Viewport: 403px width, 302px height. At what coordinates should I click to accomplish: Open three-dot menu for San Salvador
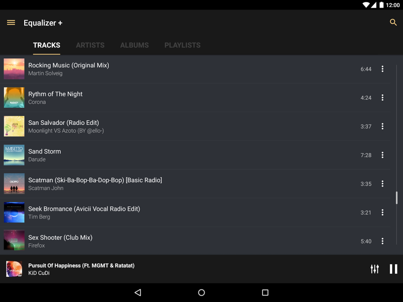click(382, 126)
